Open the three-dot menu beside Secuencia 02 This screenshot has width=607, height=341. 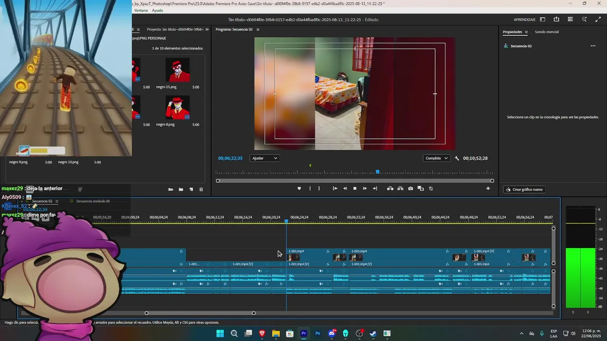(x=593, y=46)
